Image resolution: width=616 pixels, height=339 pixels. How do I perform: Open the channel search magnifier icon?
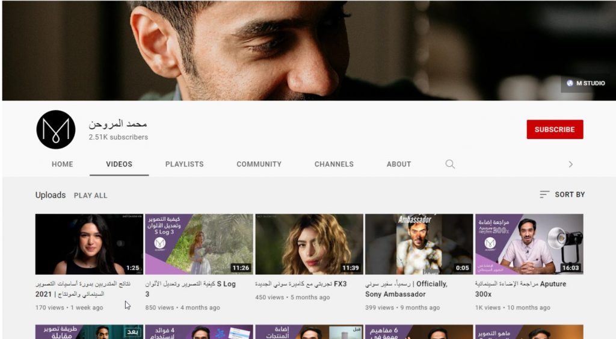tap(450, 164)
